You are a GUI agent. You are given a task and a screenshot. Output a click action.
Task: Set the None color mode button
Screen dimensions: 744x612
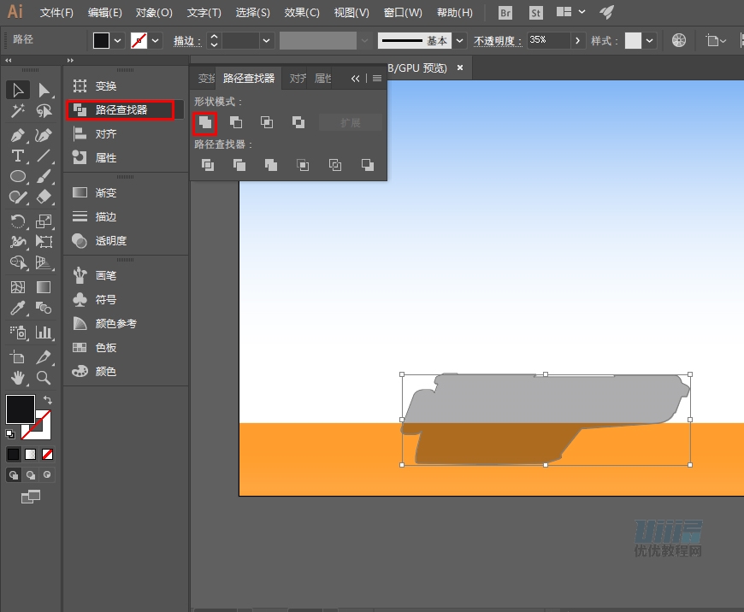tap(48, 454)
